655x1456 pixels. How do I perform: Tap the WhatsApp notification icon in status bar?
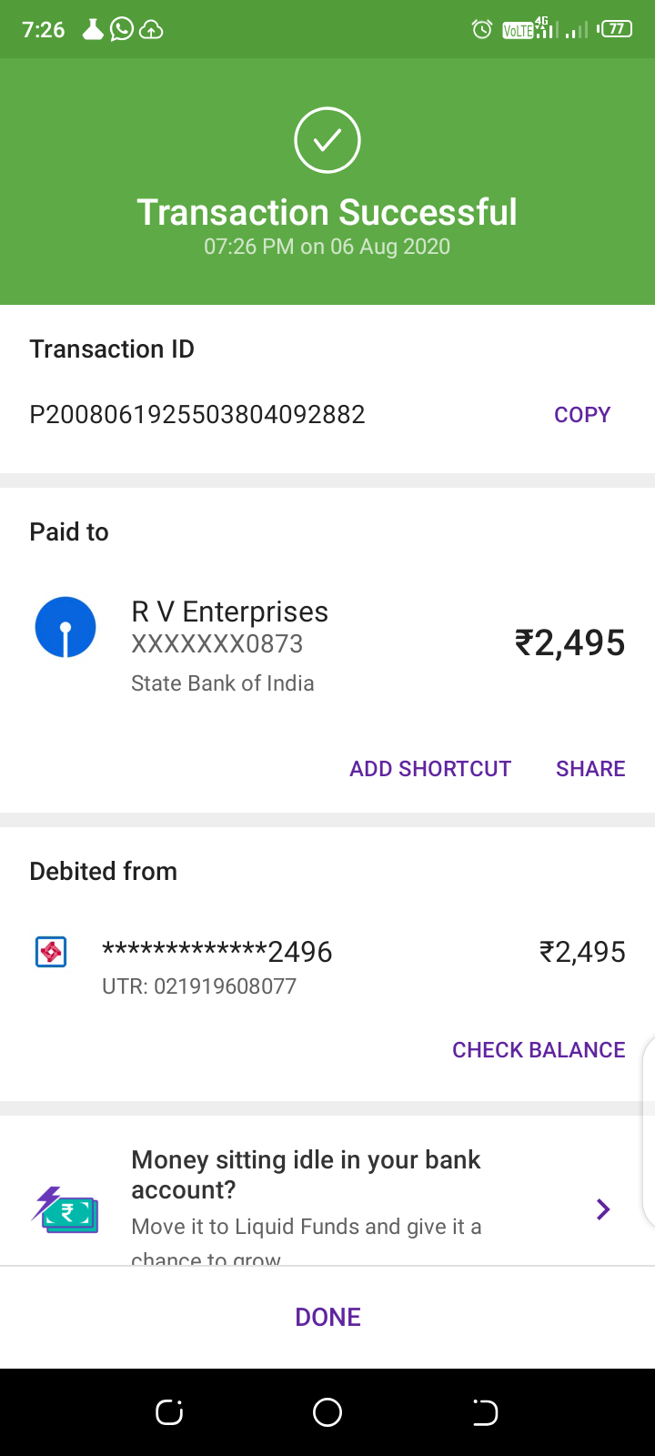point(121,30)
